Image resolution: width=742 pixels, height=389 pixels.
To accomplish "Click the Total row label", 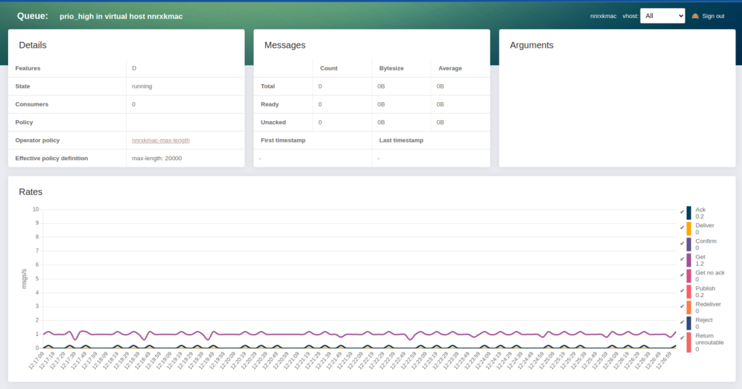I will point(268,86).
